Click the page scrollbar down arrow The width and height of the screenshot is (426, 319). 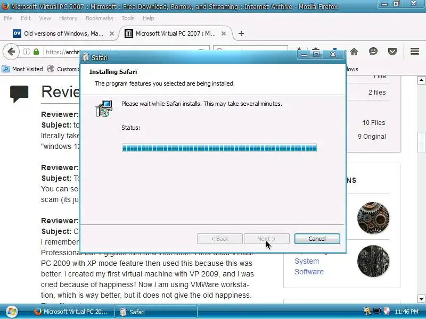[421, 299]
